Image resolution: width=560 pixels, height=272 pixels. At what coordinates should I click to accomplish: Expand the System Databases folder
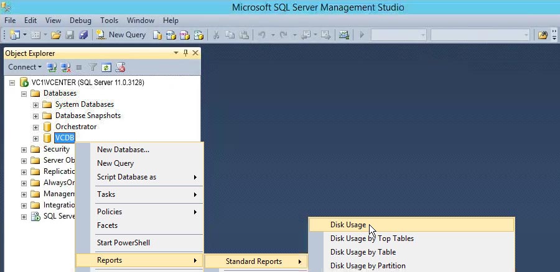tap(35, 105)
